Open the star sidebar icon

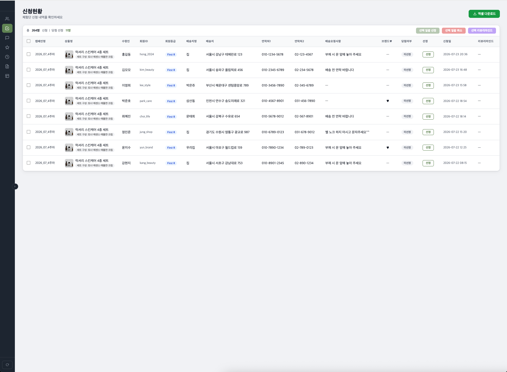click(7, 47)
